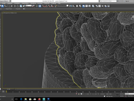
Task: Open the Mini Curve Editor toggle
Action: click(3, 91)
